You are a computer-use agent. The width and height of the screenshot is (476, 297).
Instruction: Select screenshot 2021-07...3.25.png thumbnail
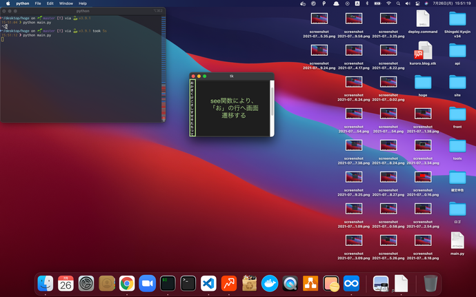pyautogui.click(x=388, y=19)
